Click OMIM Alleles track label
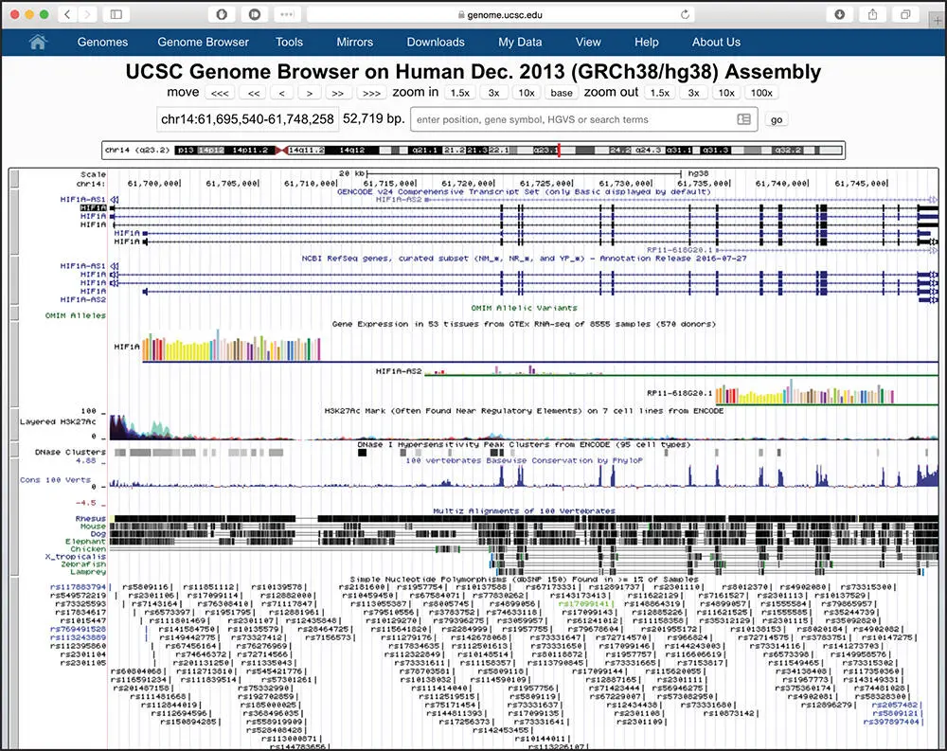 pos(76,315)
